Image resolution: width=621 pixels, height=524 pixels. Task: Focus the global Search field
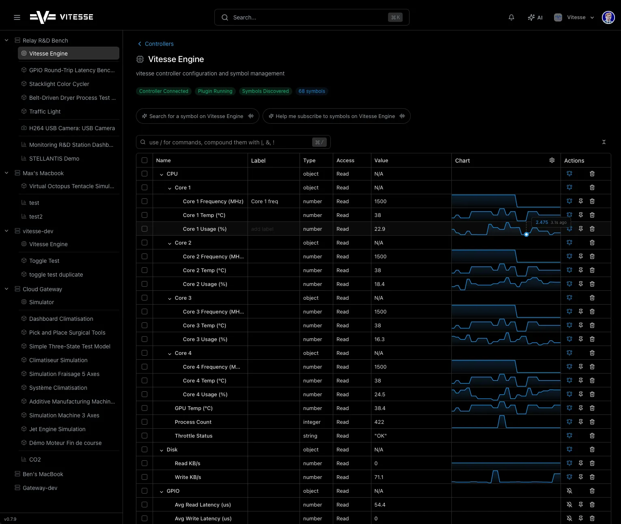pos(312,17)
